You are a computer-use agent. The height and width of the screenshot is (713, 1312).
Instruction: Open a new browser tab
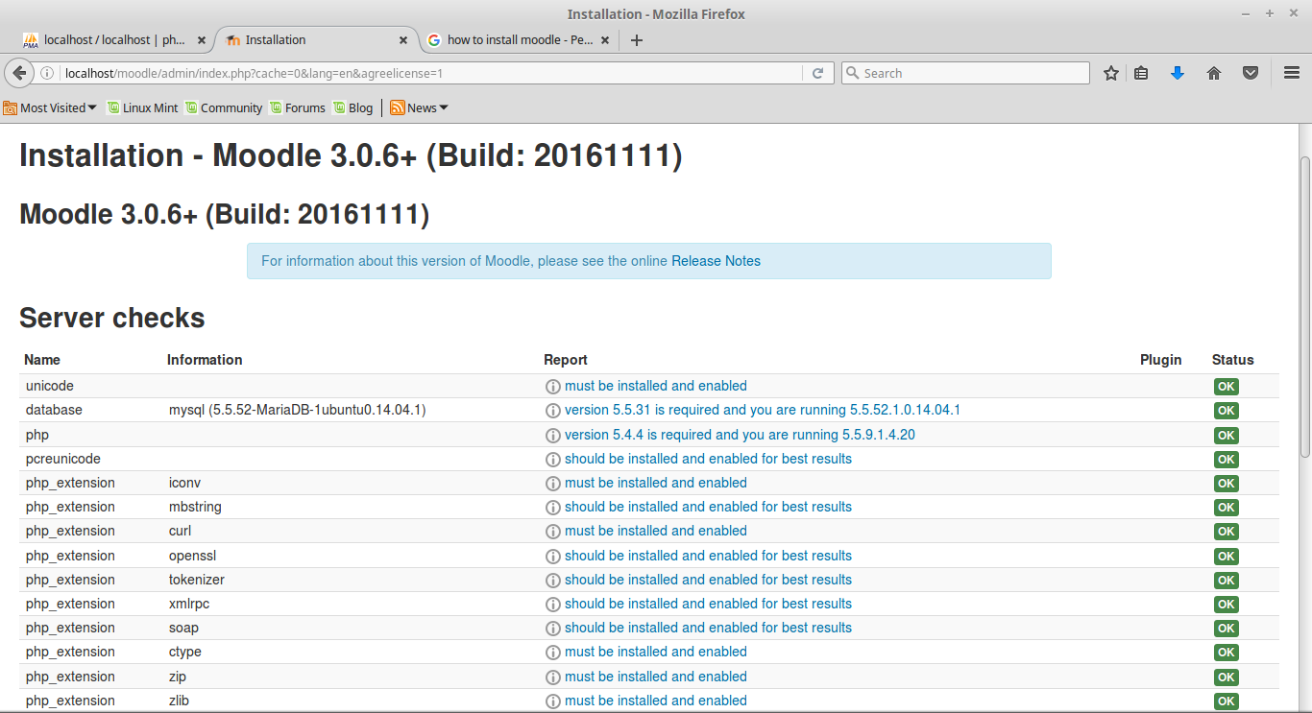(636, 40)
